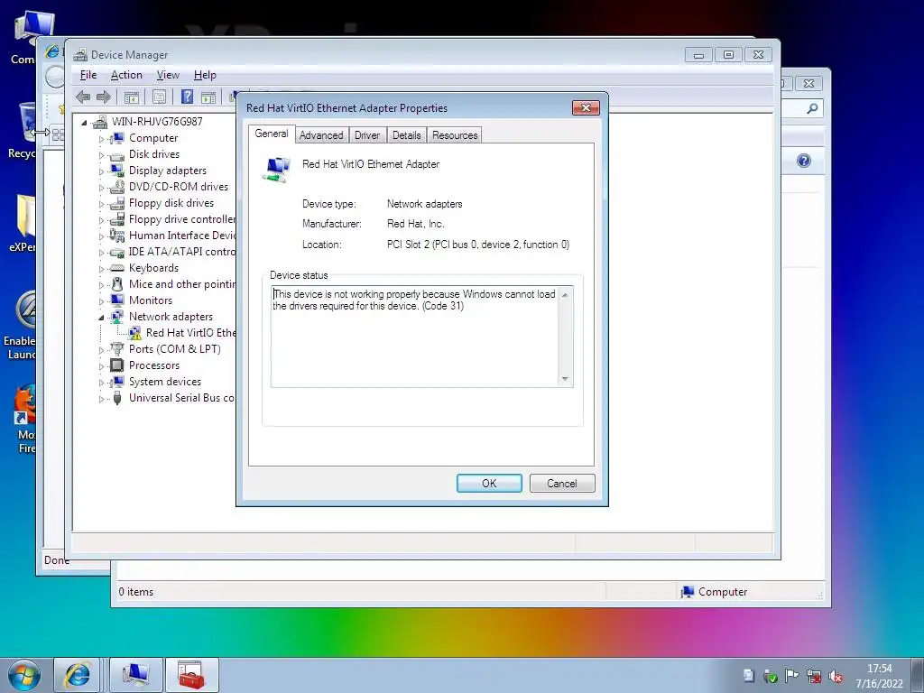
Task: Expand the System devices tree node
Action: [x=101, y=383]
